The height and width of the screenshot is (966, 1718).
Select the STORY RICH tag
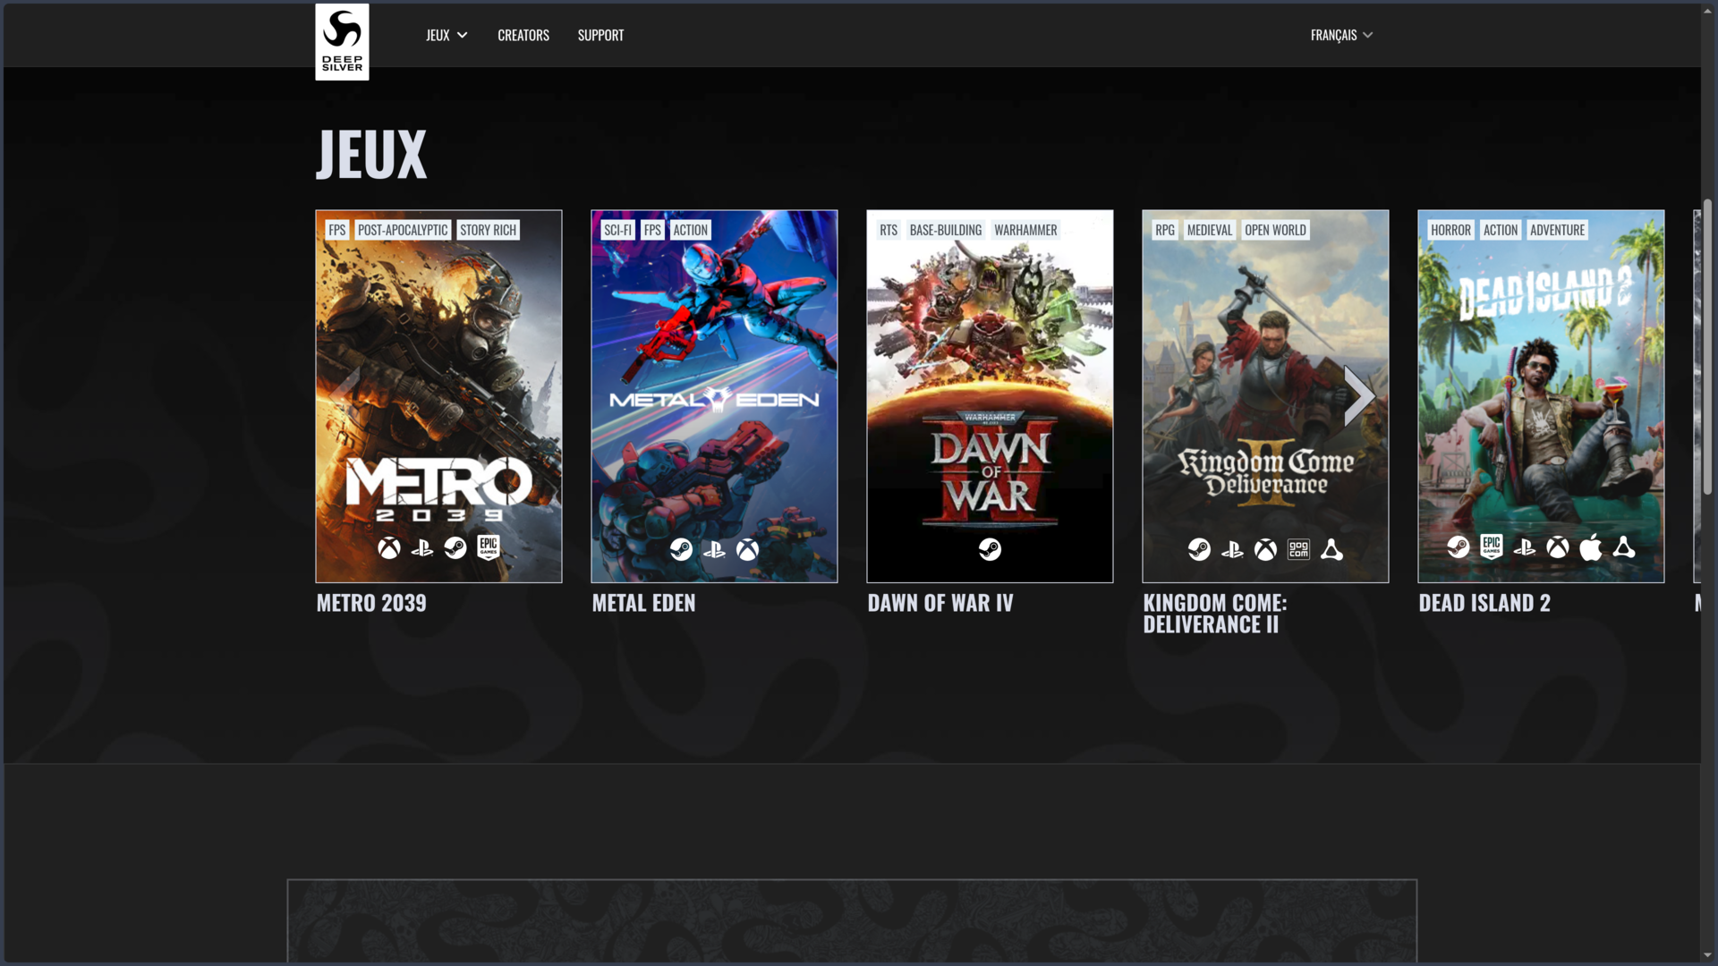coord(488,230)
